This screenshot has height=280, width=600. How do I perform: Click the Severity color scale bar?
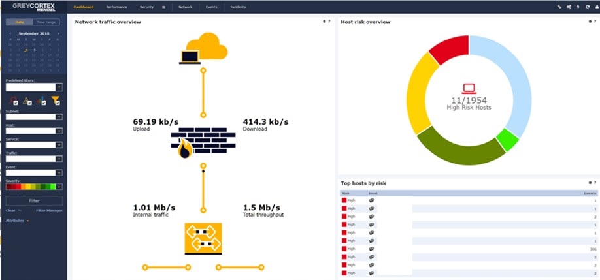coord(30,187)
